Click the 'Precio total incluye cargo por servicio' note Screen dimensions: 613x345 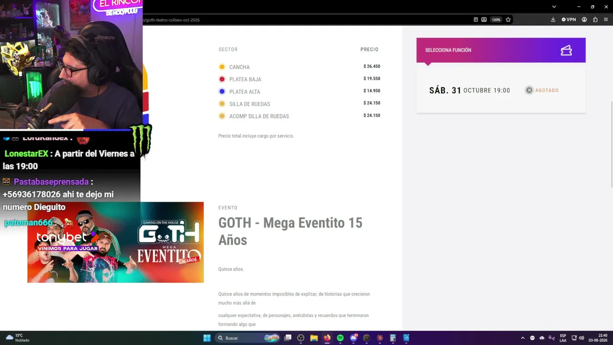256,136
